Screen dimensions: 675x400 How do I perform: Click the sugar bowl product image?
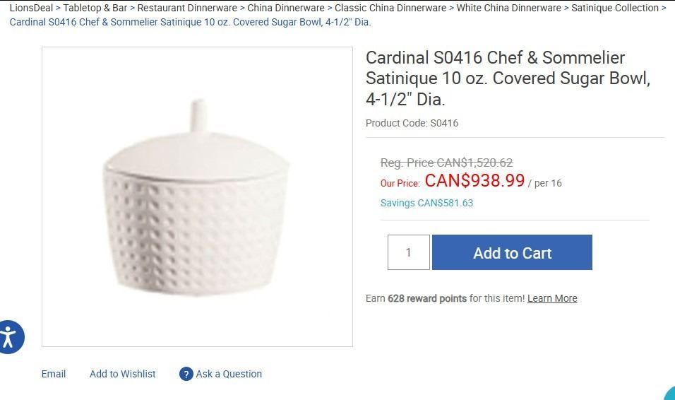point(197,196)
